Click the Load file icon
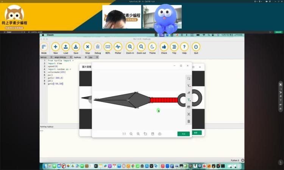The width and height of the screenshot is (284, 170). point(66,47)
